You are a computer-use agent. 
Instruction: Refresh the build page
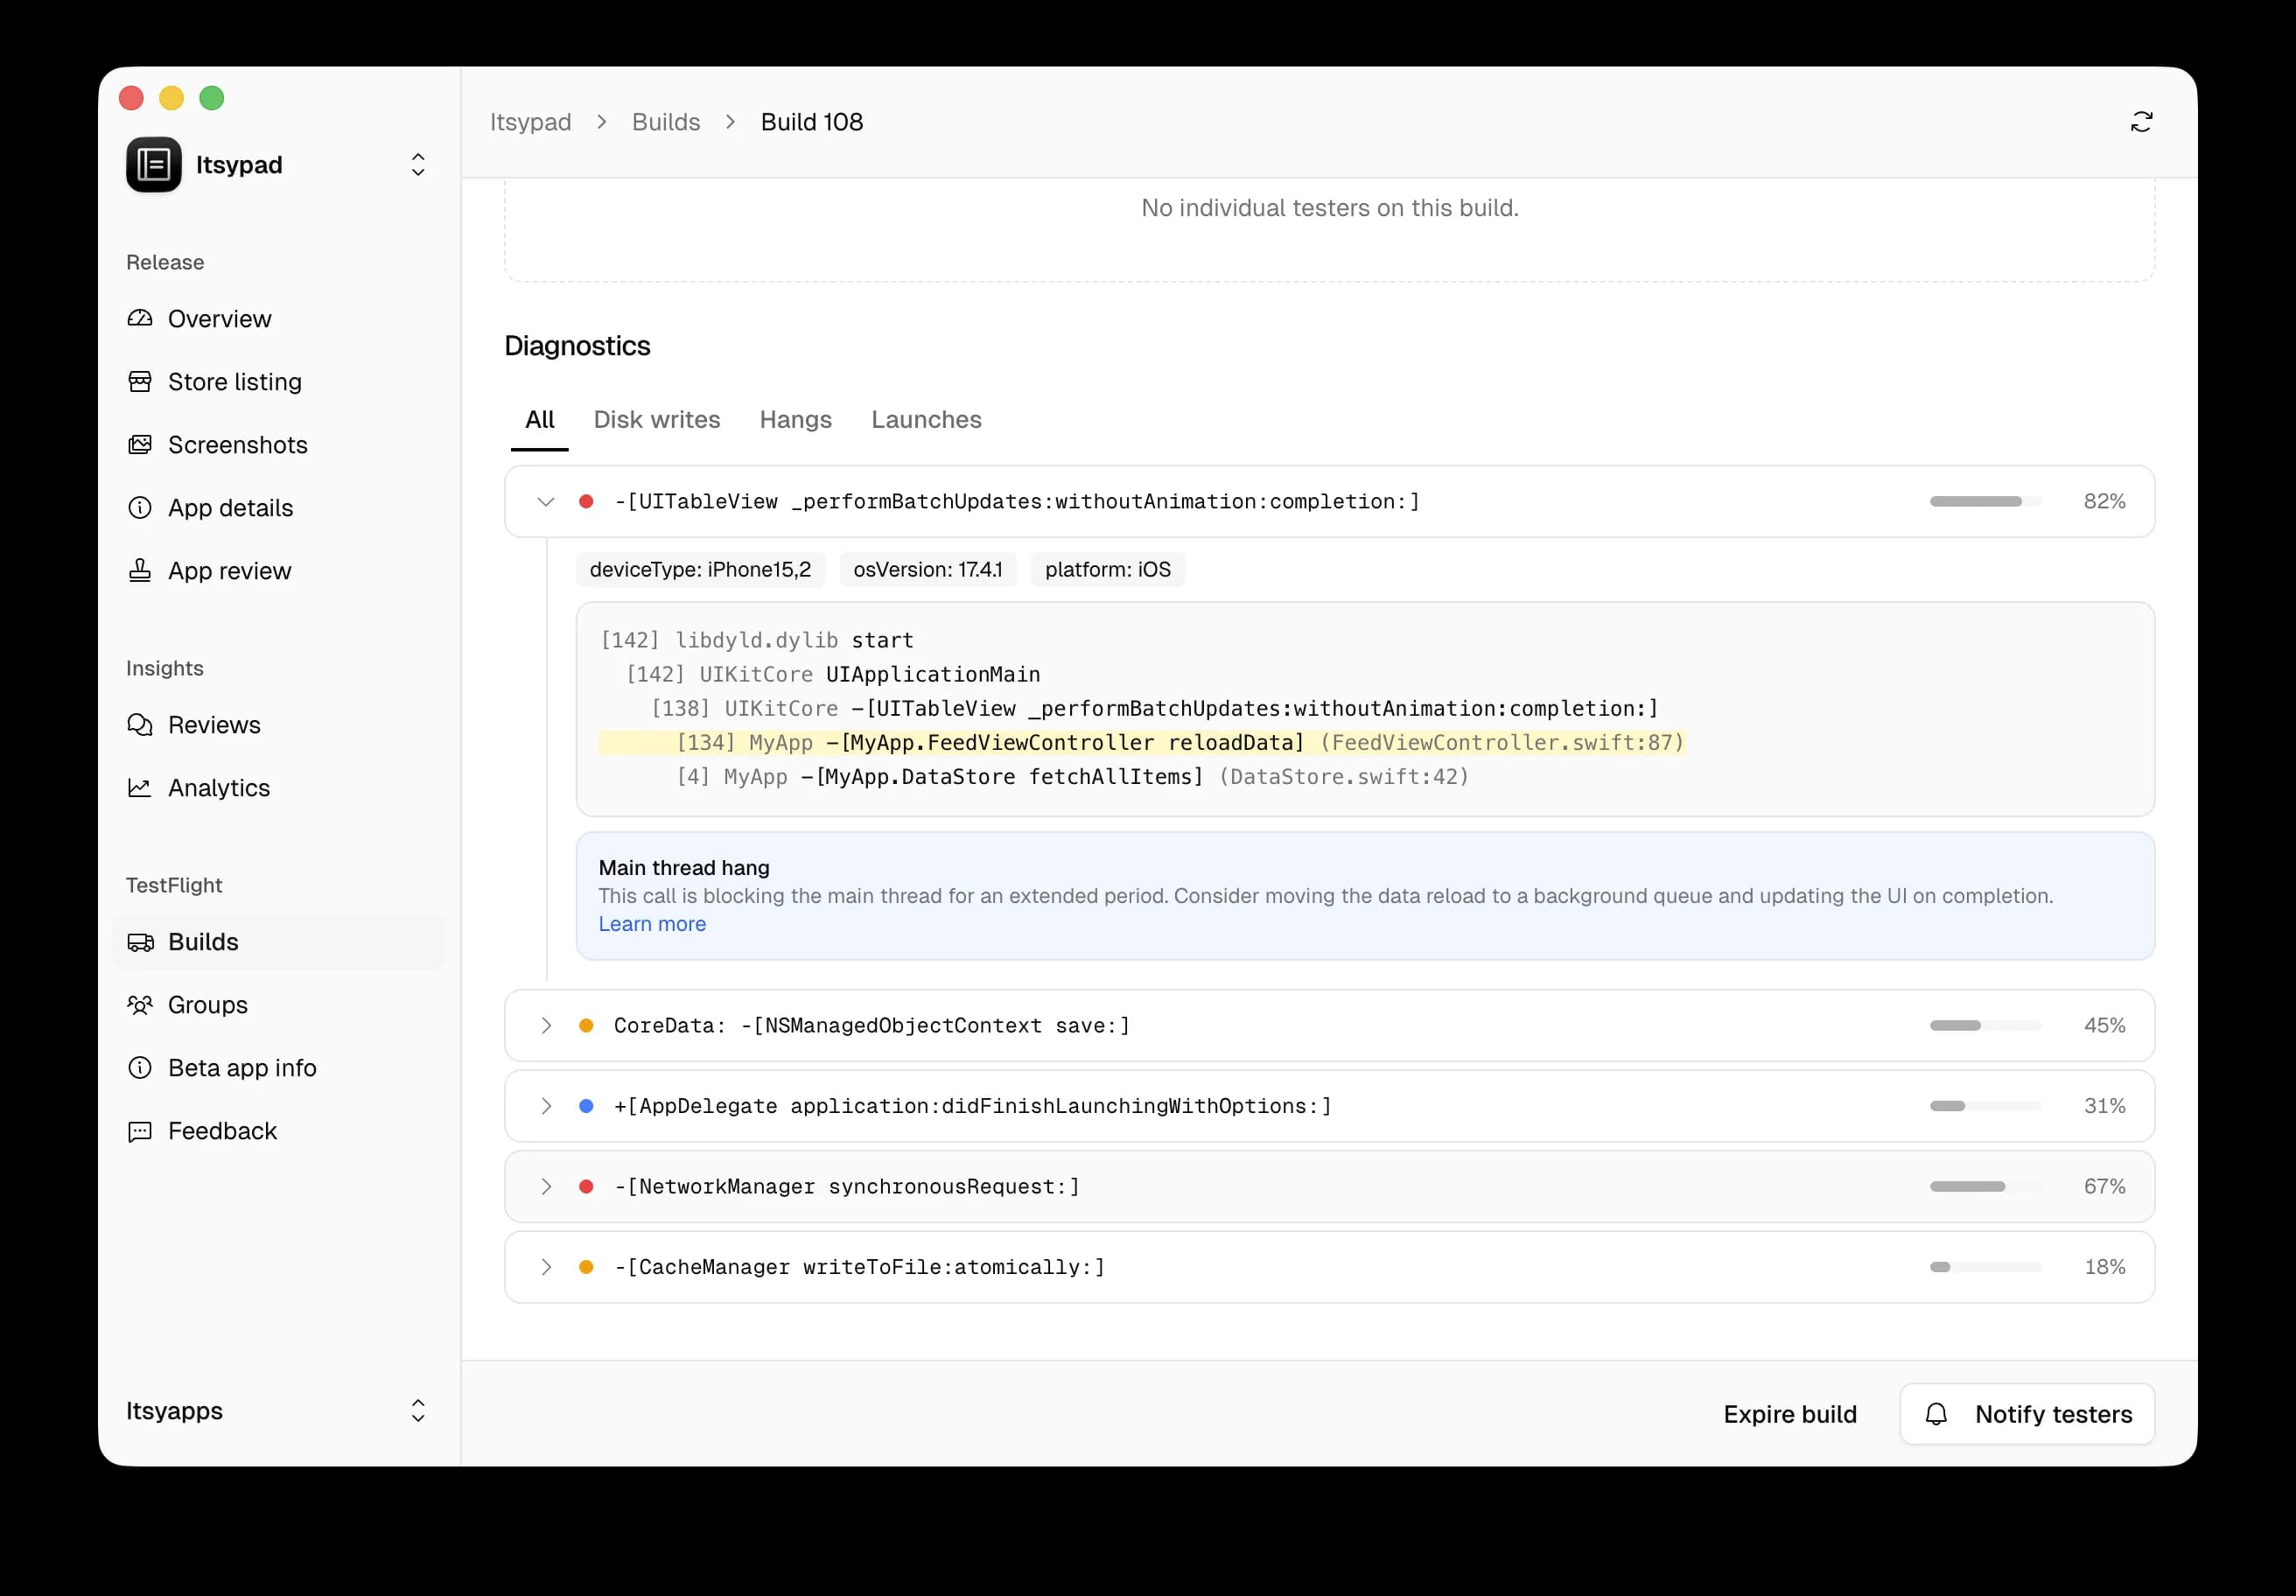(2142, 121)
